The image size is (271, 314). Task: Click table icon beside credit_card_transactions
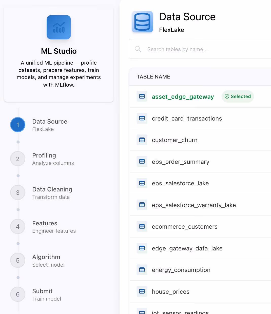click(x=142, y=118)
